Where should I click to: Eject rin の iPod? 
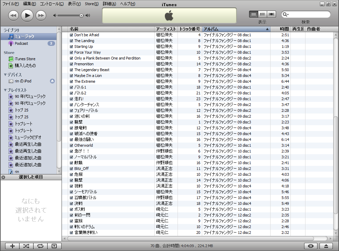tap(52, 81)
